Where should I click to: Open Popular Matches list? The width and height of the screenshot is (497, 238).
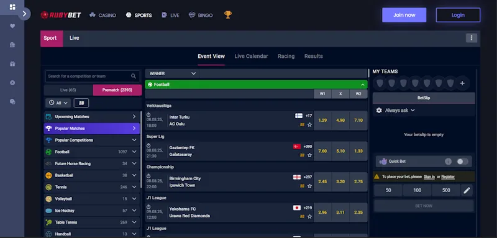click(x=91, y=129)
